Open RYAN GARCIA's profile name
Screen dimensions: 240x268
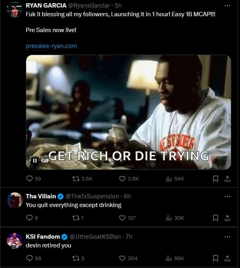coord(46,5)
